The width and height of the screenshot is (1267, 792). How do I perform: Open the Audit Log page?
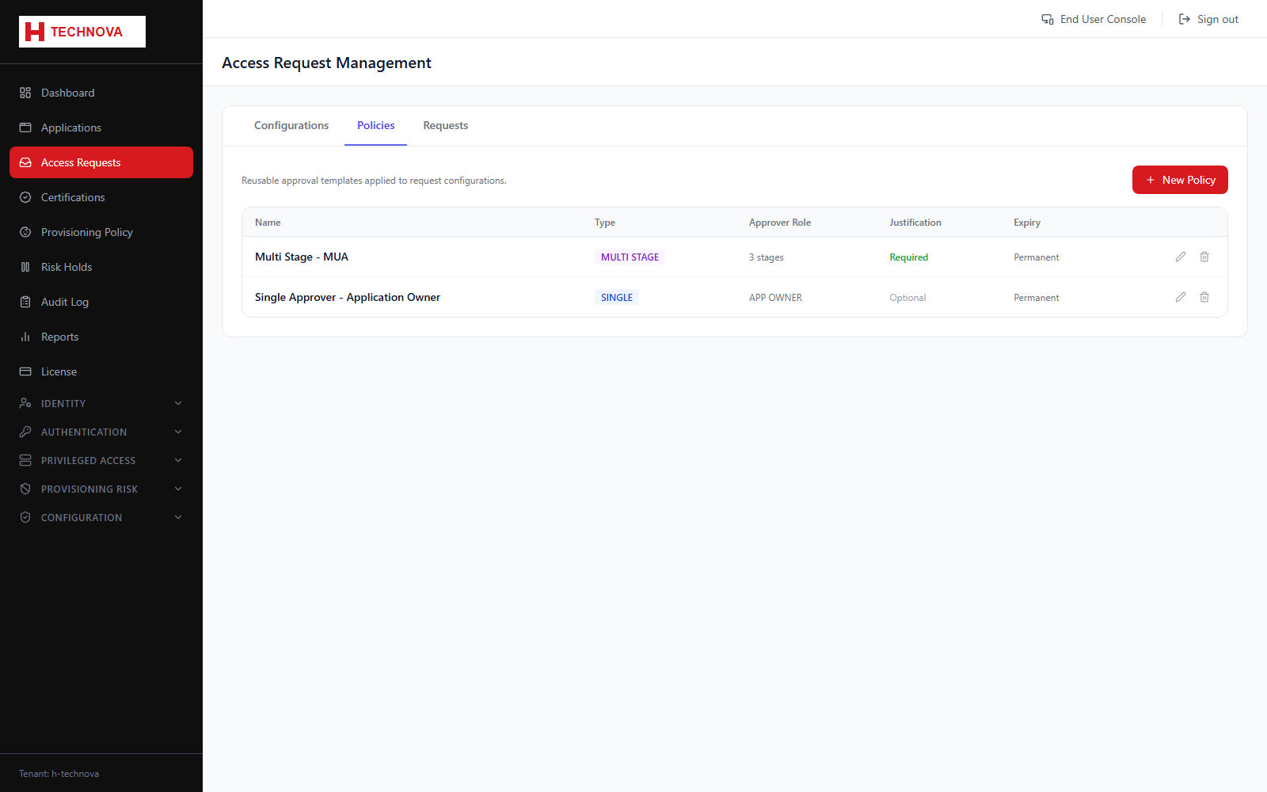click(x=101, y=302)
